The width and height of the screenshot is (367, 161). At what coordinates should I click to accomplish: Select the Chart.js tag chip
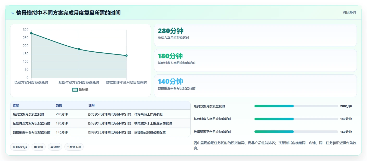(x=20, y=147)
